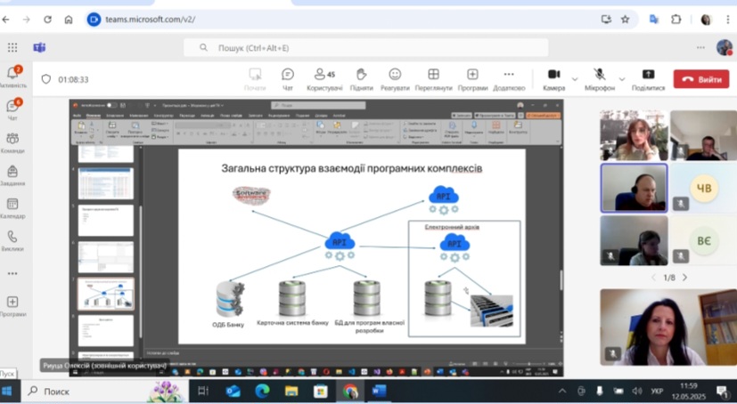Change layout with the Переглянути icon

(x=433, y=78)
